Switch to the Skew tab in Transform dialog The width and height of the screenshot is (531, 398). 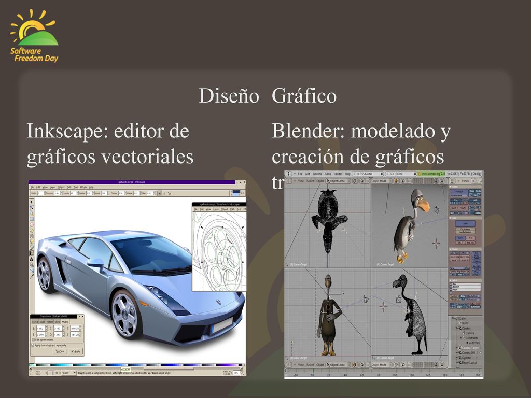[x=58, y=322]
